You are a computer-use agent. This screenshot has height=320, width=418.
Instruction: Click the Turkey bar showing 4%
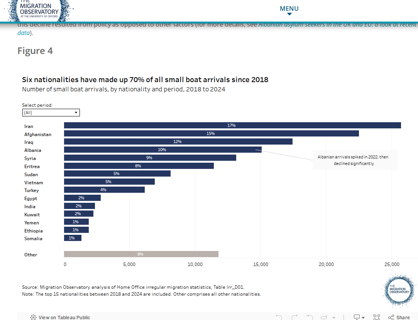[104, 190]
